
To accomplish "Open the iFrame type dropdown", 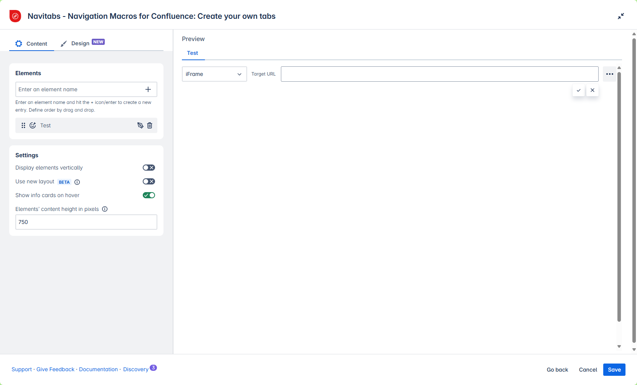I will point(214,74).
